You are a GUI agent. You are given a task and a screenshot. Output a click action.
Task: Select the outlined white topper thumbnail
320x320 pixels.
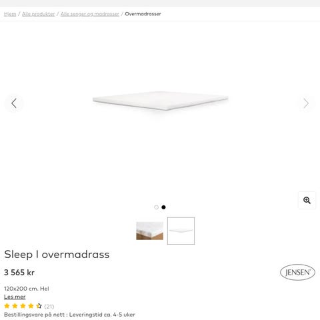(x=181, y=231)
